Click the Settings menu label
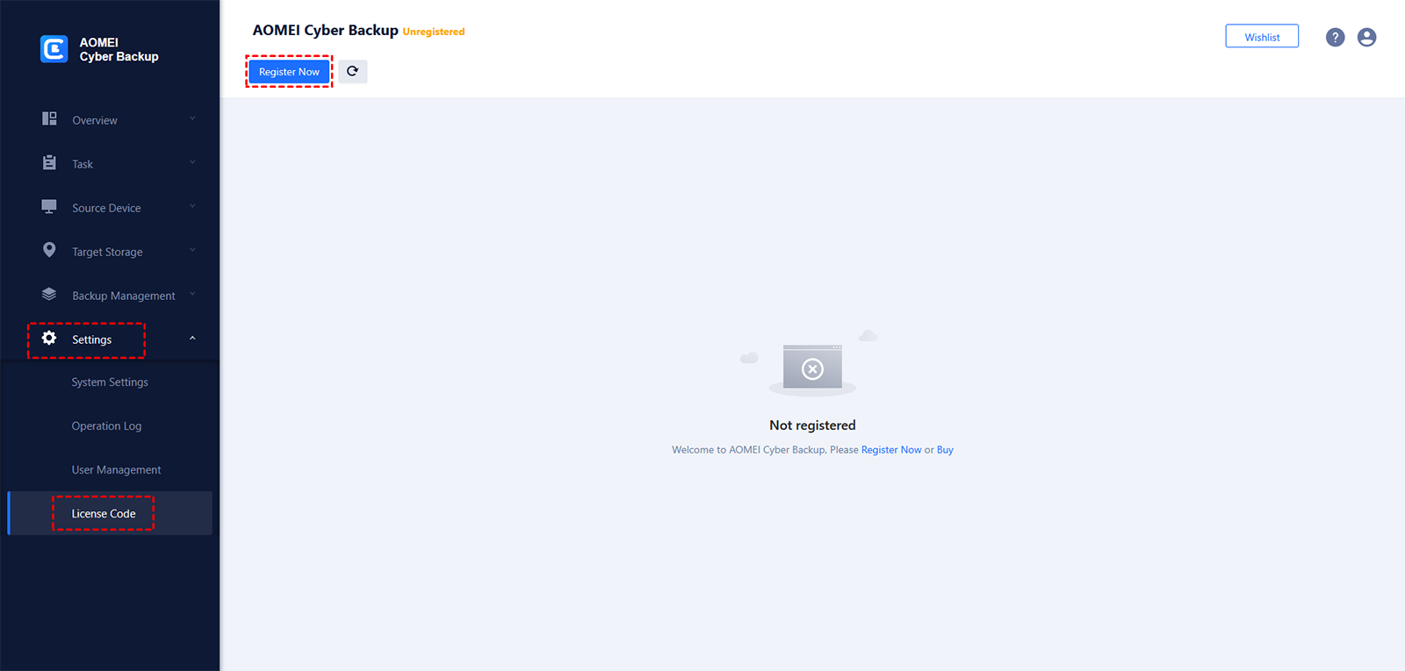The image size is (1405, 671). pos(92,339)
